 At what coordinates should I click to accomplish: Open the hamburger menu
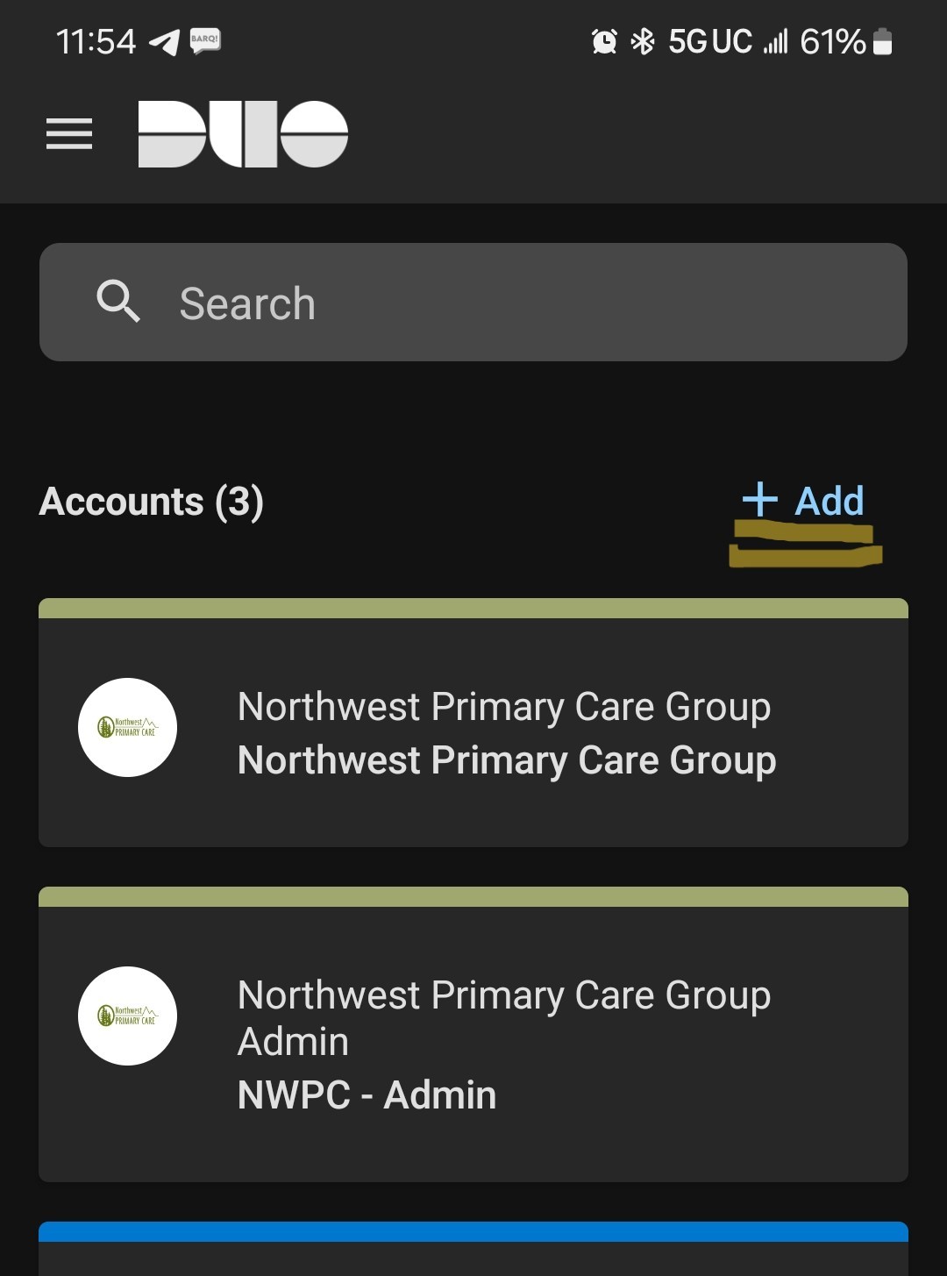(69, 133)
